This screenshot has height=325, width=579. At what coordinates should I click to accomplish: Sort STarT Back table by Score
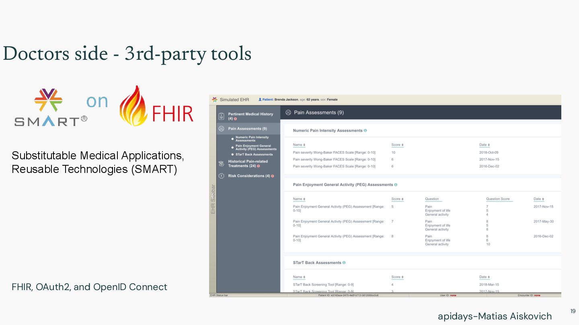[x=397, y=277]
